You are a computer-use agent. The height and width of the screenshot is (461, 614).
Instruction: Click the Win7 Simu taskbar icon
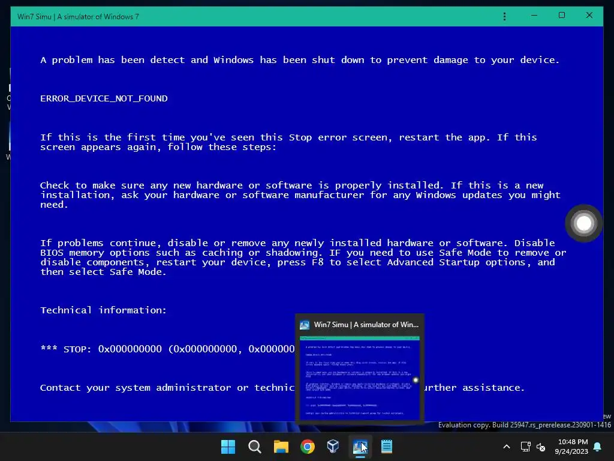[x=360, y=447]
